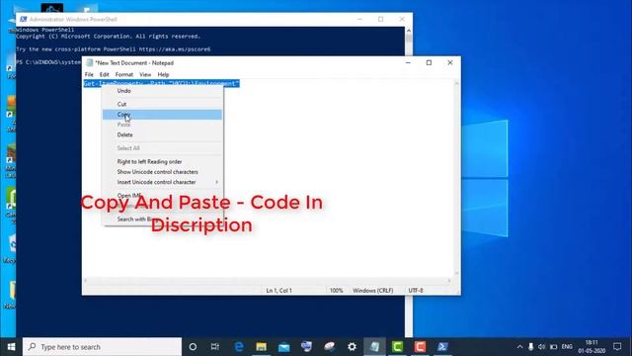Open the taskbar clock and date
Viewport: 632px width, 356px height.
pos(592,347)
